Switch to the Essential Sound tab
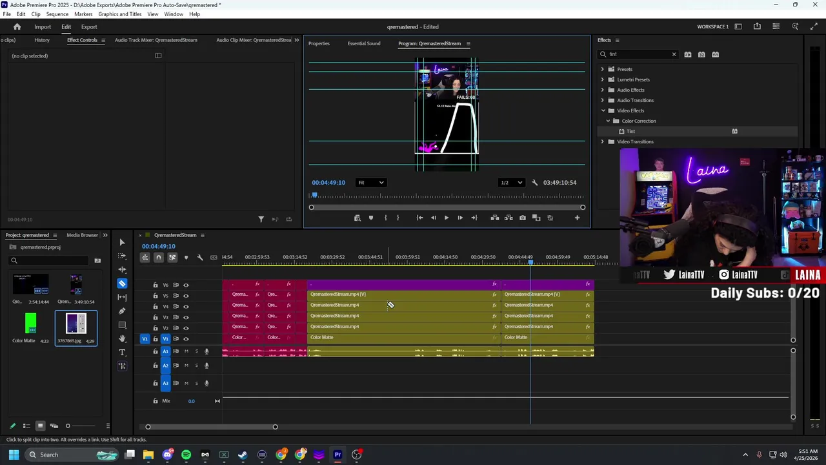The width and height of the screenshot is (826, 465). coord(364,43)
